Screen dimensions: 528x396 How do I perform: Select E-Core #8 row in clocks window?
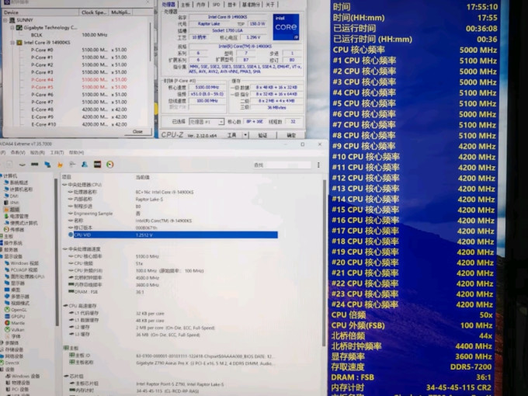(x=79, y=109)
